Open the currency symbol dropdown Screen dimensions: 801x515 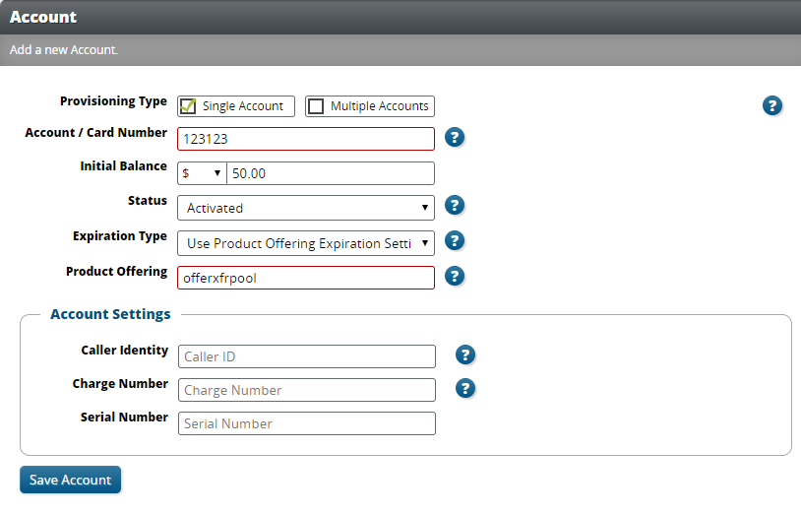(x=202, y=173)
